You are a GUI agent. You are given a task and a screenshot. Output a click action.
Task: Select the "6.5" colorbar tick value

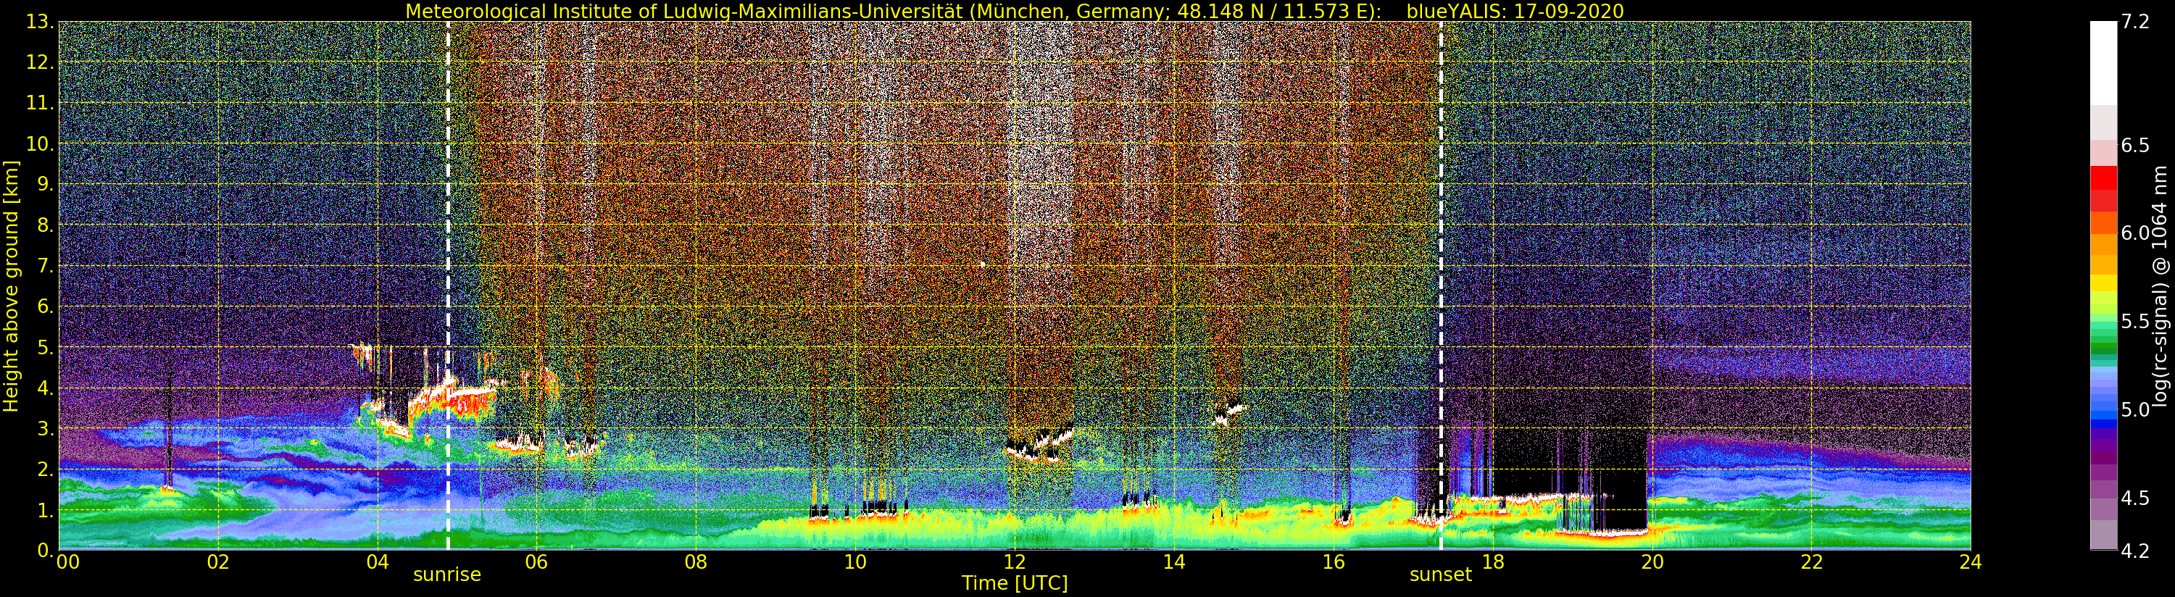pos(2135,145)
